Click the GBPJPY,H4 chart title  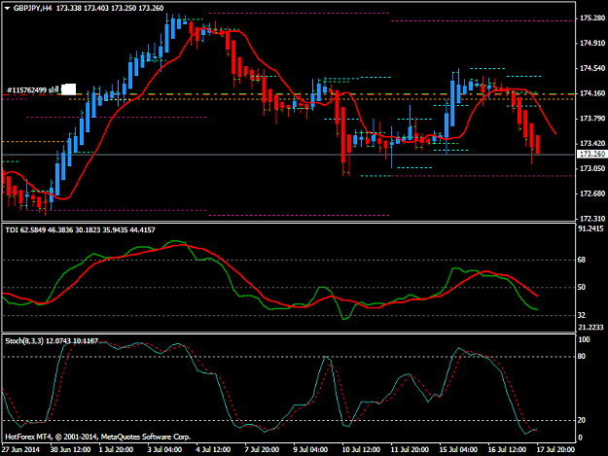pyautogui.click(x=32, y=8)
